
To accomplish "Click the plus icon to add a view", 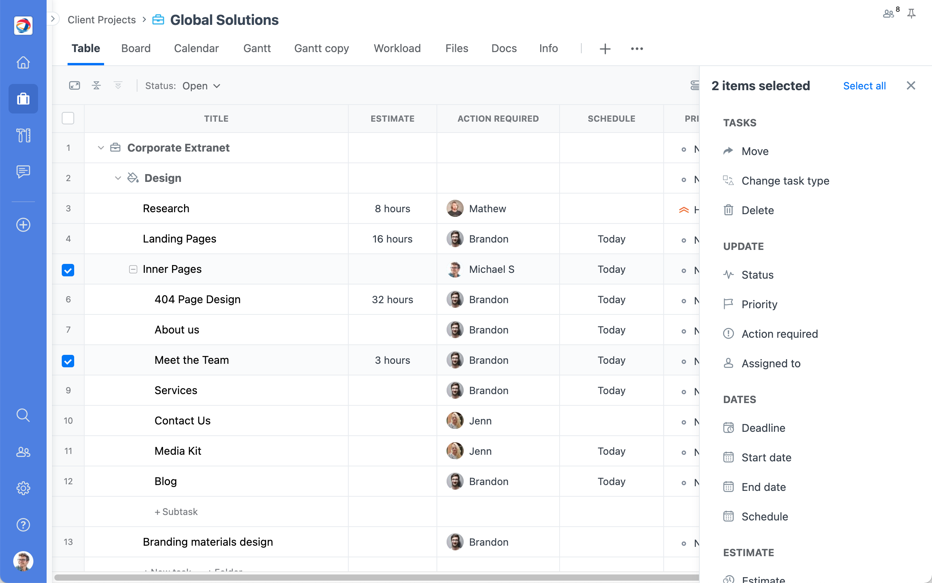I will tap(605, 49).
